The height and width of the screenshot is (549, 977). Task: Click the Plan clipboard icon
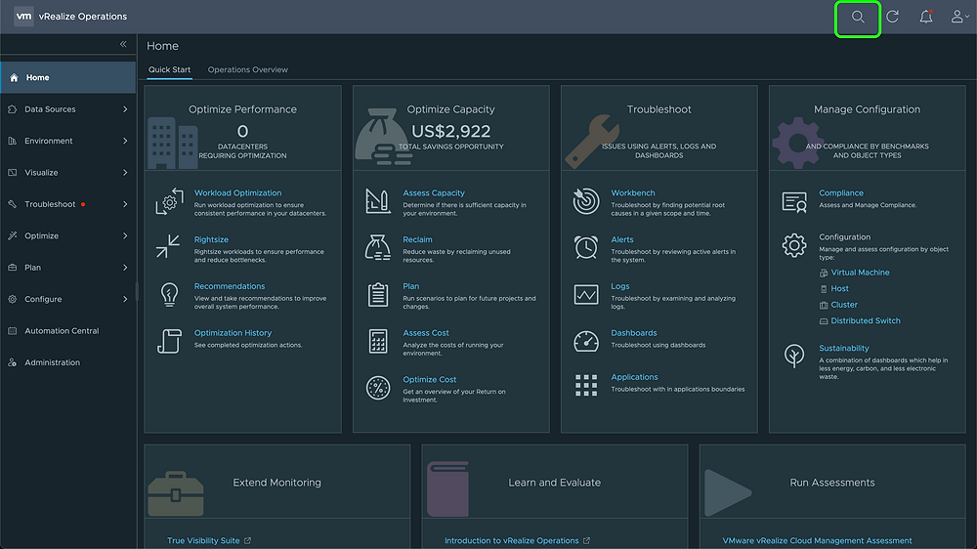(x=377, y=294)
